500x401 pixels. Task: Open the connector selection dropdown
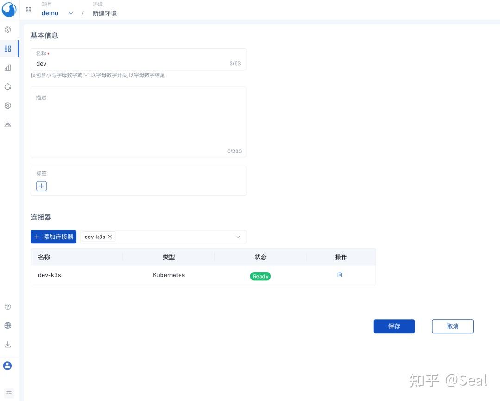(x=238, y=237)
